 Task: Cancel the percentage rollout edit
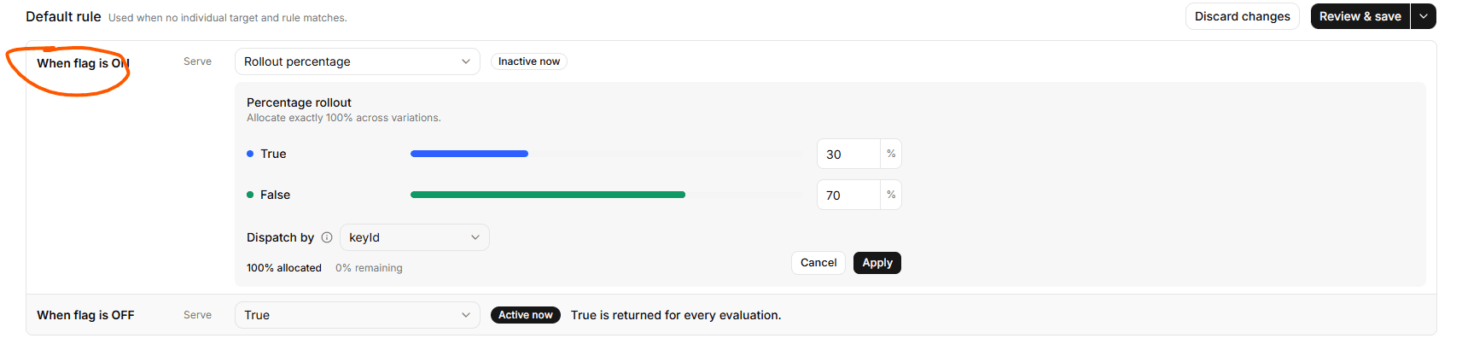click(818, 263)
